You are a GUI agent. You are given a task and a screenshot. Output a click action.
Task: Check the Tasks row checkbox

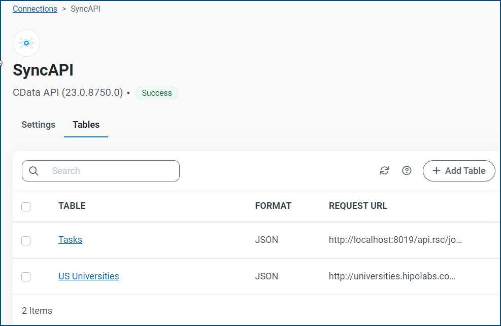(x=26, y=240)
